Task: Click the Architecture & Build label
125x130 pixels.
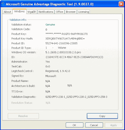Action: click(23, 86)
